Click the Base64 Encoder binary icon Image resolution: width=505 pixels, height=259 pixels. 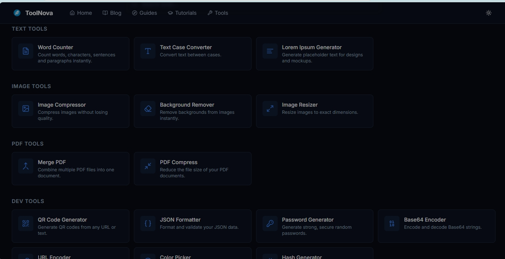(x=392, y=223)
